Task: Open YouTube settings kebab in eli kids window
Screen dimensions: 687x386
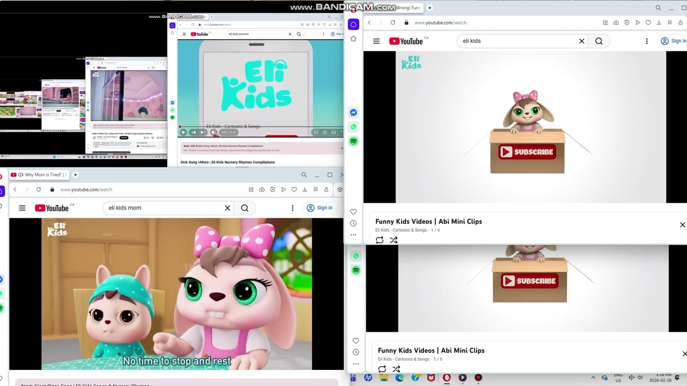Action: point(647,41)
